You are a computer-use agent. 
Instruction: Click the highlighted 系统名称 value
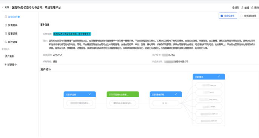click(72, 34)
